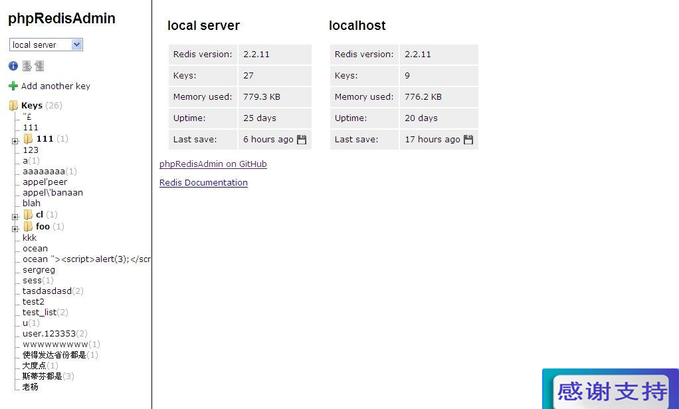Screen dimensions: 679x409
Task: Click the folder icon of bold 111 namespace
Action: pyautogui.click(x=28, y=138)
